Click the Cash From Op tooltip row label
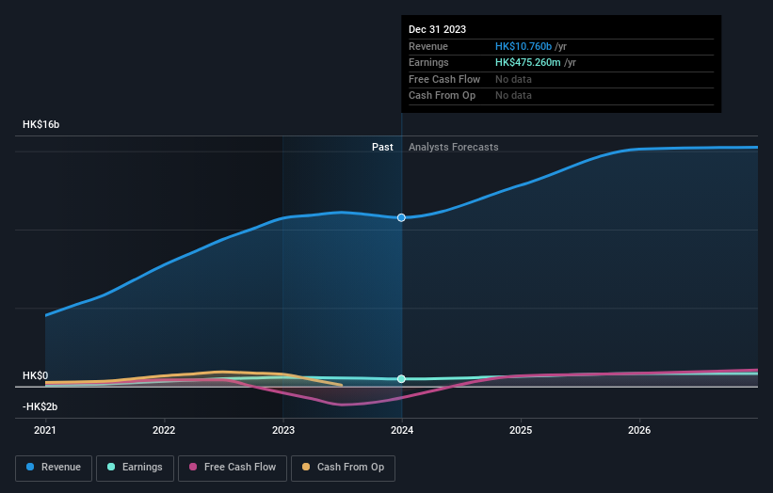 (x=442, y=96)
